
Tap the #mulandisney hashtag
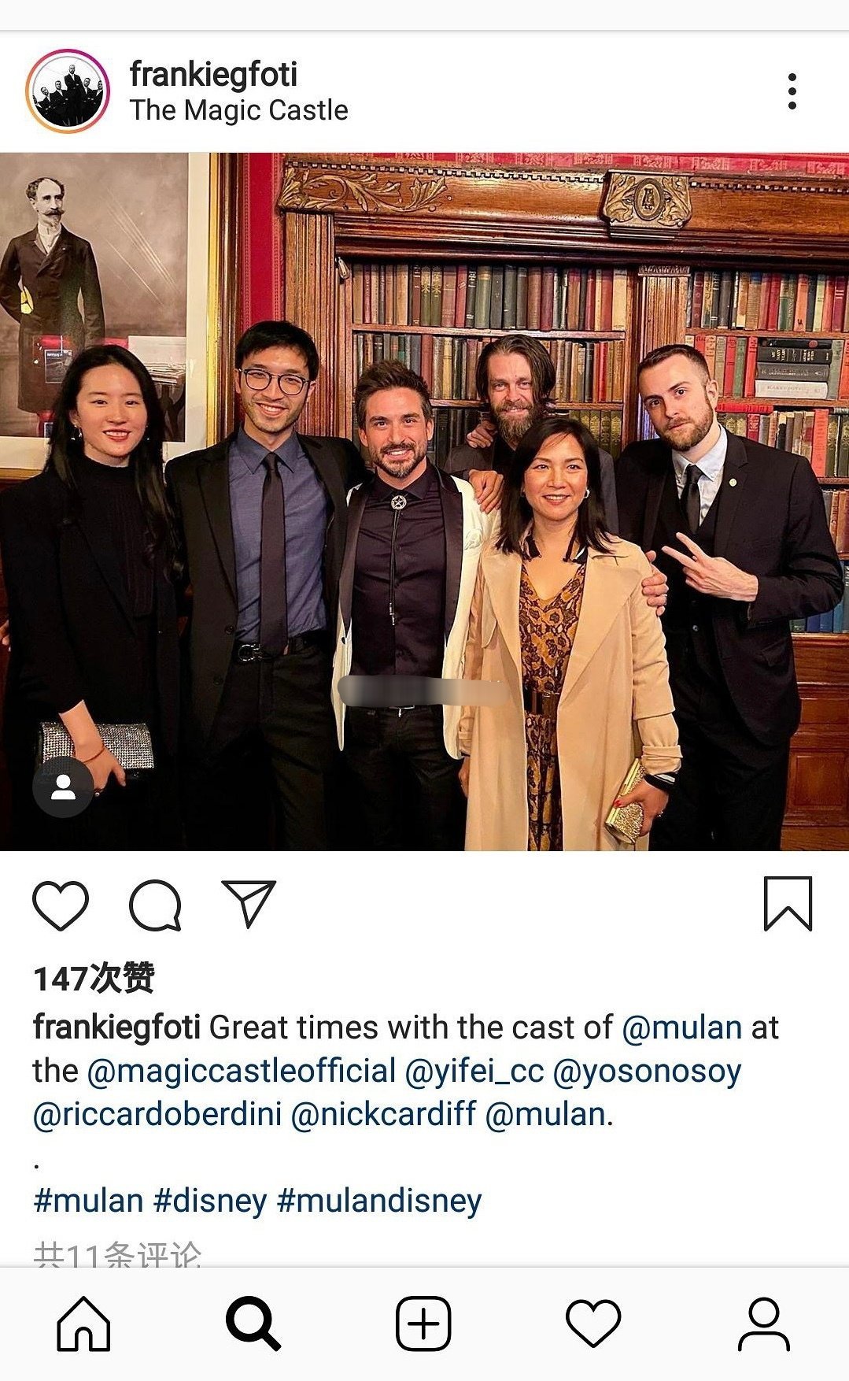click(379, 1201)
